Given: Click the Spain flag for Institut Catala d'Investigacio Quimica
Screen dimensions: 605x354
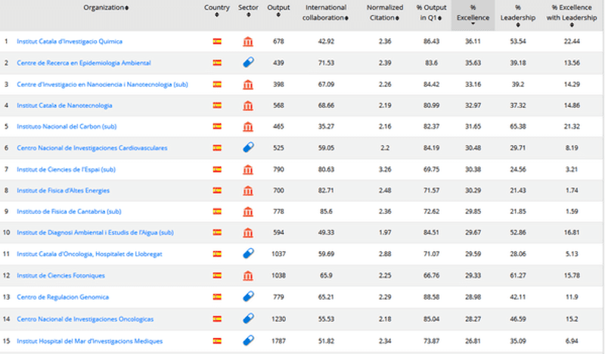Looking at the screenshot, I should (217, 42).
